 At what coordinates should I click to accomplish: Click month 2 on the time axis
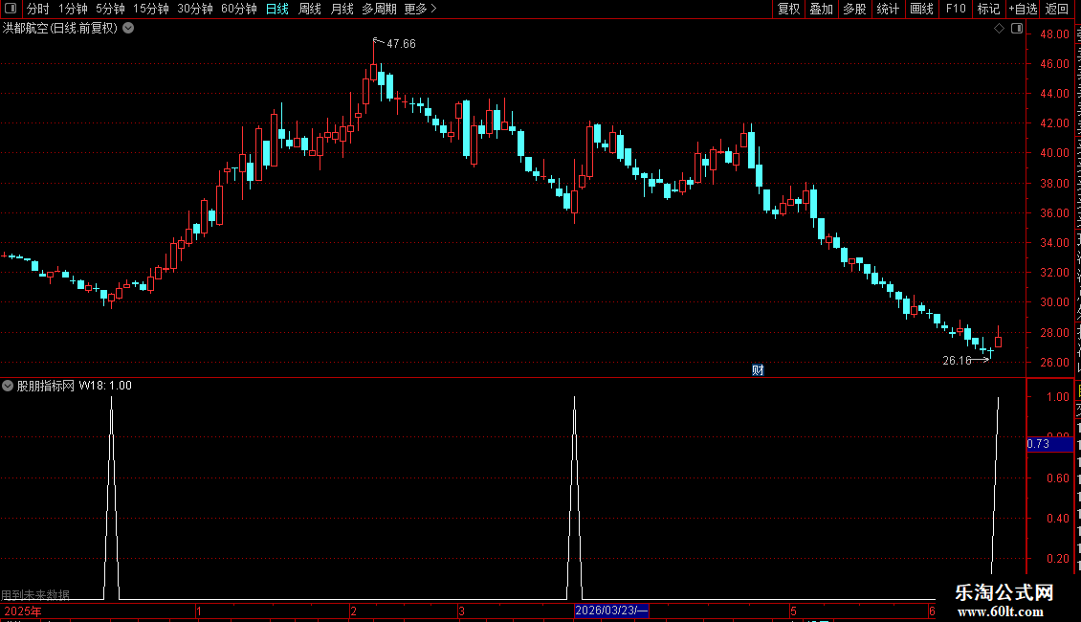coord(354,611)
